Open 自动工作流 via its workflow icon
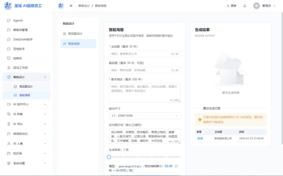 pos(8,67)
